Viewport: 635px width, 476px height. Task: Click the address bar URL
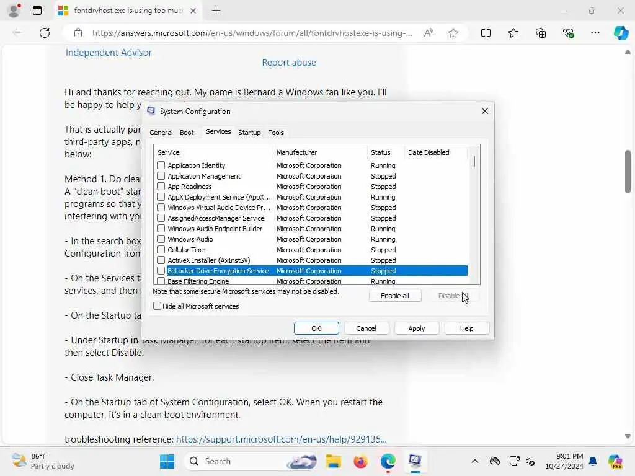point(252,33)
